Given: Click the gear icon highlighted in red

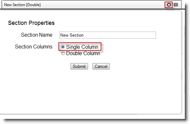Looking at the screenshot, I should pyautogui.click(x=169, y=5).
